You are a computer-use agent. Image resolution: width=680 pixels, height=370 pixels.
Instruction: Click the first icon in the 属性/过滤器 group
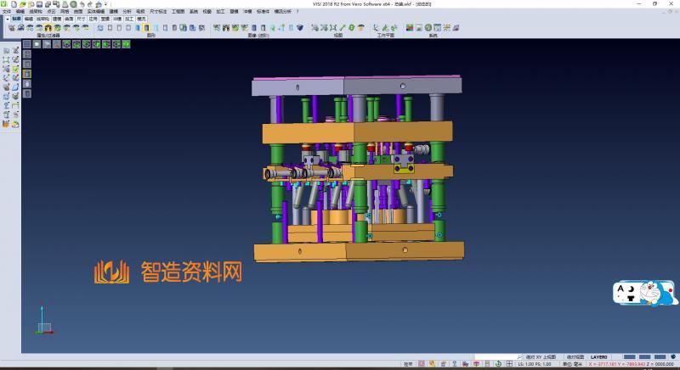11,28
